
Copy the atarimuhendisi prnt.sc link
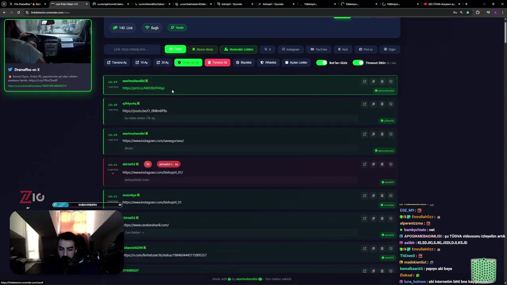click(373, 82)
